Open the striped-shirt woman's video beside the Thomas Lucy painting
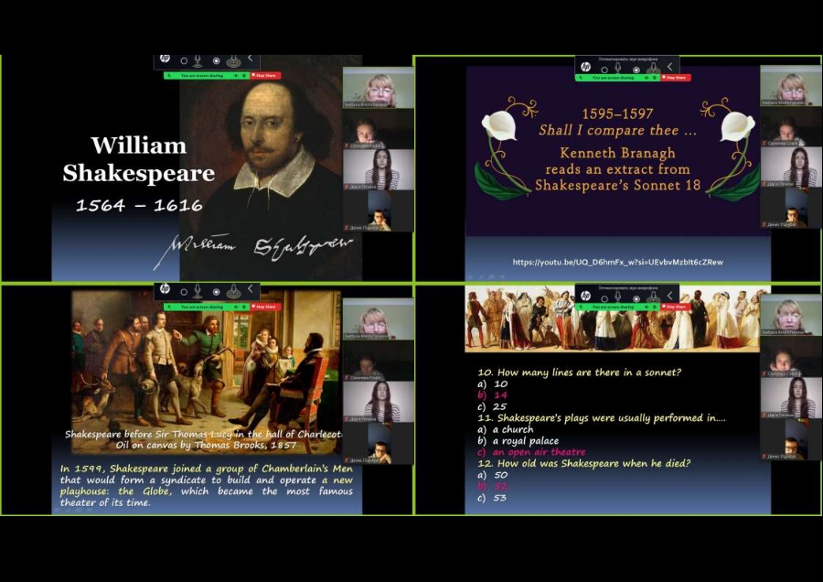The image size is (823, 582). (x=379, y=402)
